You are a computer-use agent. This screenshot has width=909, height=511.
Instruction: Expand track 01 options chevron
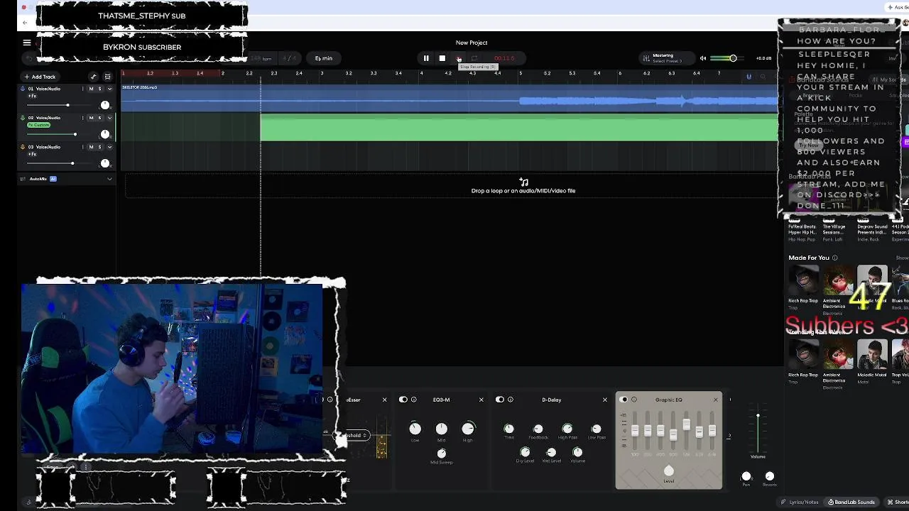click(x=109, y=89)
